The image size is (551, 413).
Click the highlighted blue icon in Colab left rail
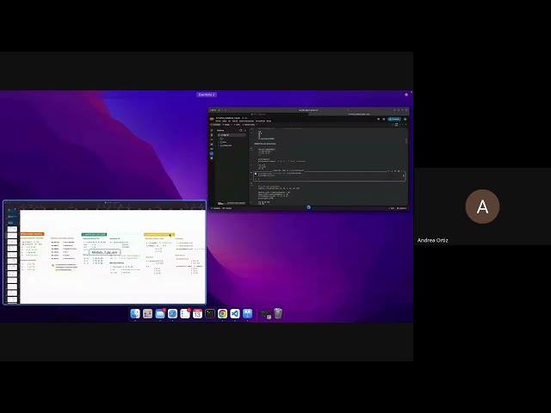coord(212,153)
